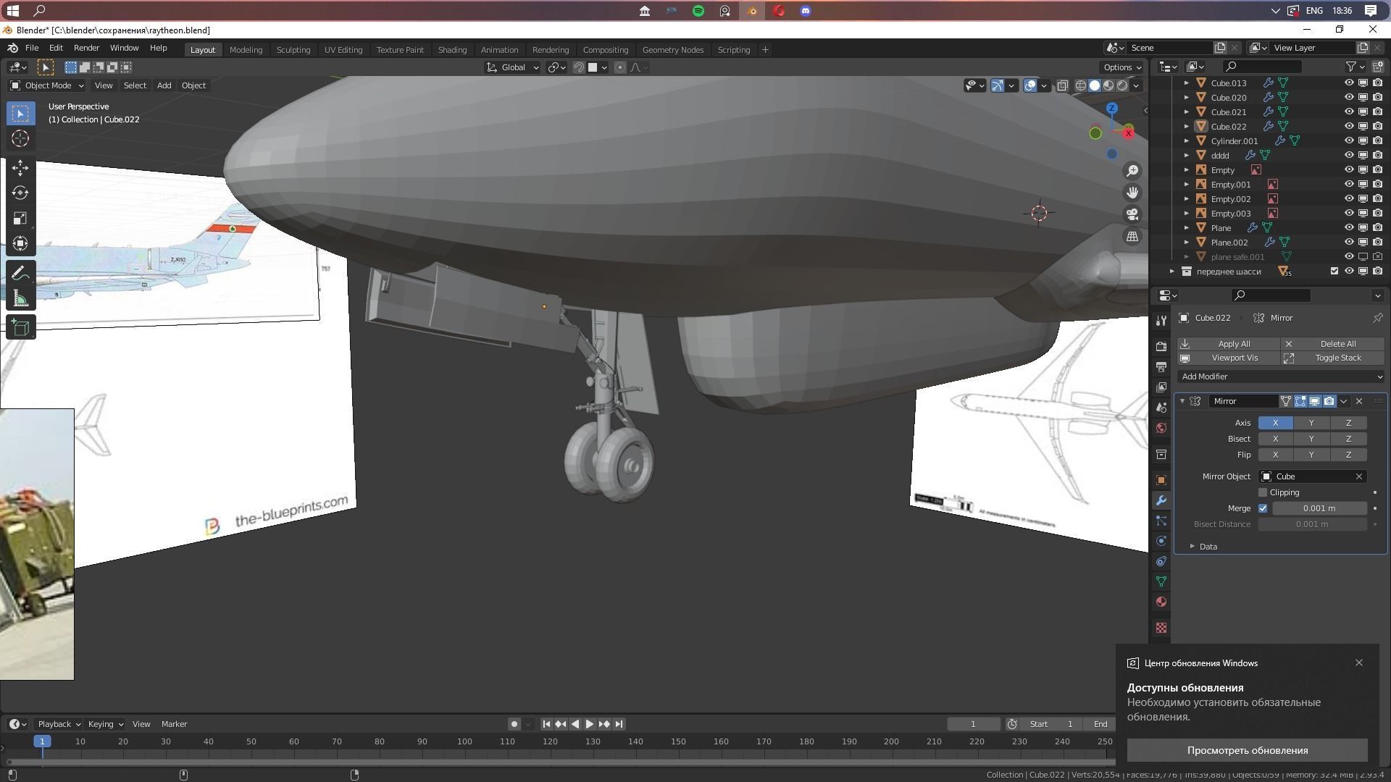Open Discord from the taskbar
1391x782 pixels.
click(806, 11)
